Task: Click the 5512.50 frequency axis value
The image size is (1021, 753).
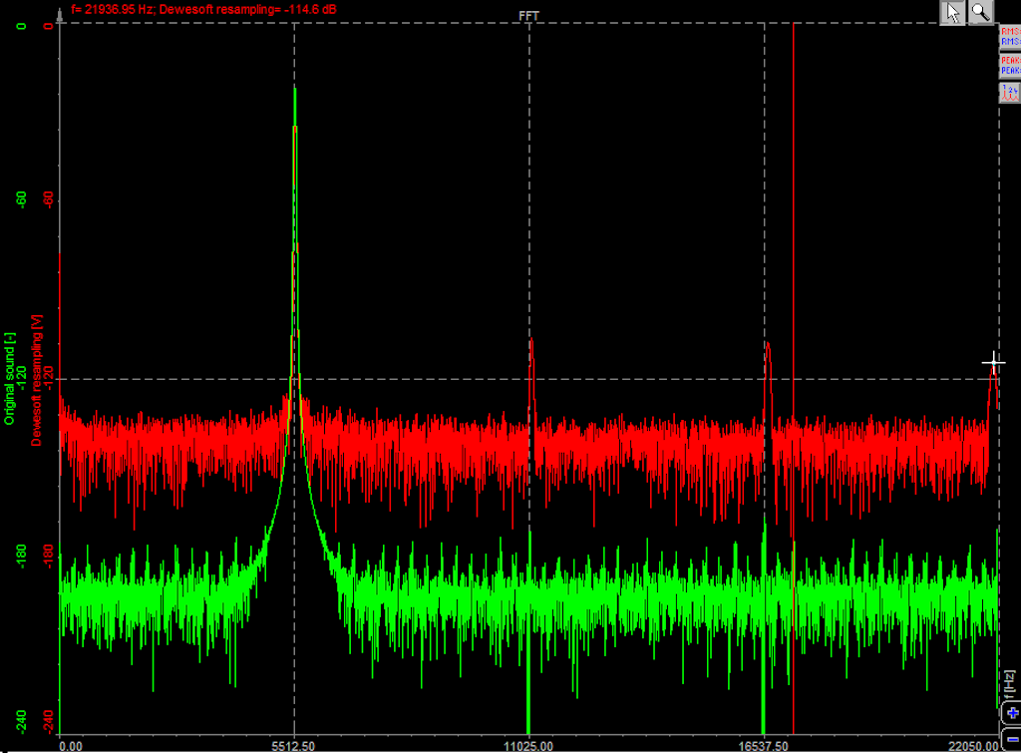Action: [x=294, y=746]
